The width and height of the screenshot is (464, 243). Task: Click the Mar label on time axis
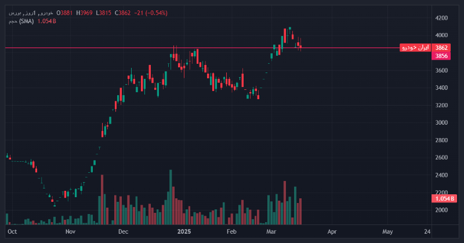[271, 231]
